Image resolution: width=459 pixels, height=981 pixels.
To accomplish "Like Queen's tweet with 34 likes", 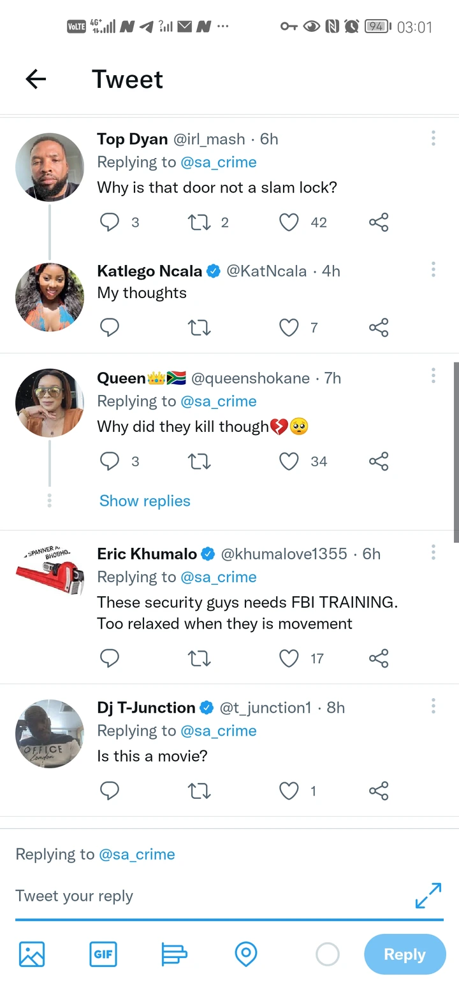I will pyautogui.click(x=289, y=461).
